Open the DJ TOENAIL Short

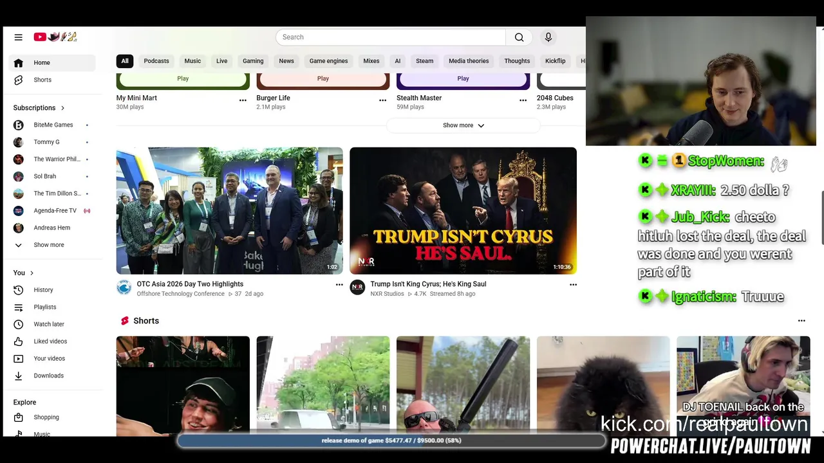tap(744, 386)
